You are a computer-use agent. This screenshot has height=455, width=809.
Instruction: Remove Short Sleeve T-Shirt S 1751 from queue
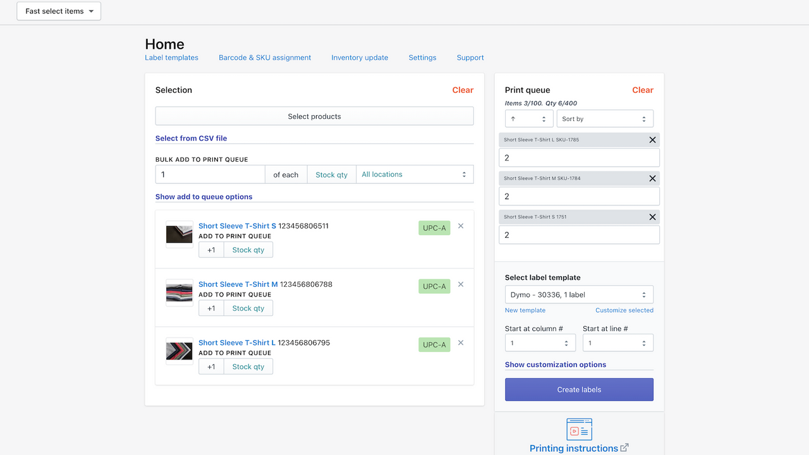pyautogui.click(x=652, y=217)
